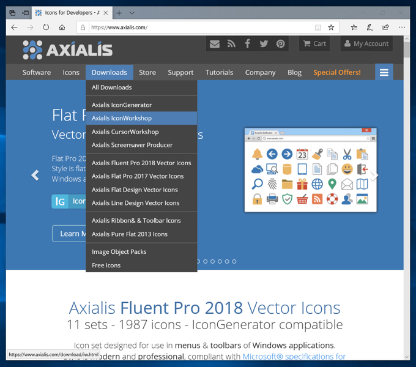Show tab previews chevron
Screen dimensions: 416x367
click(132, 13)
